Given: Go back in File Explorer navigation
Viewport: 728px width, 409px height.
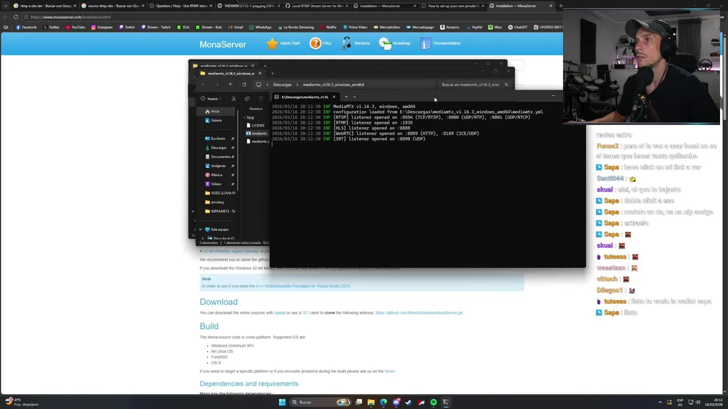Looking at the screenshot, I should (x=203, y=85).
